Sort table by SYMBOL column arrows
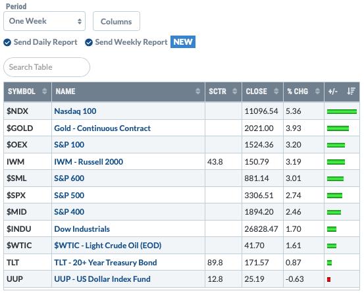This screenshot has height=293, width=364. (x=45, y=92)
